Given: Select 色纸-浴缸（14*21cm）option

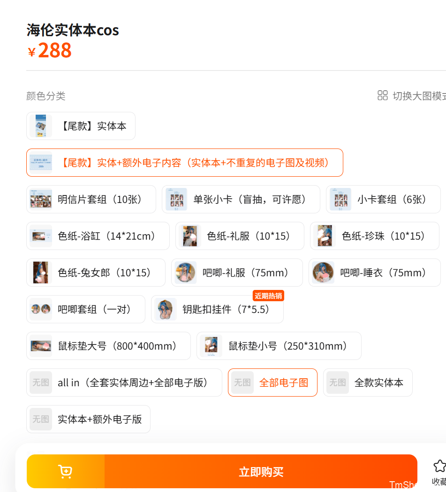Looking at the screenshot, I should (x=98, y=236).
